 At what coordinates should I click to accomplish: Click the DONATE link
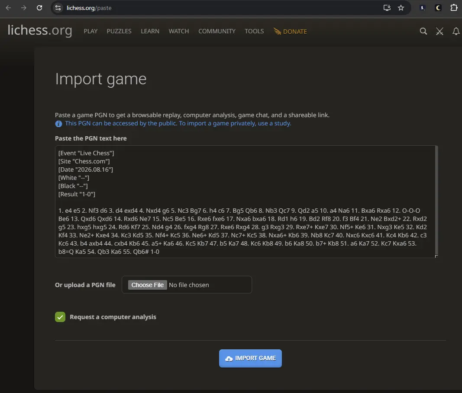290,31
